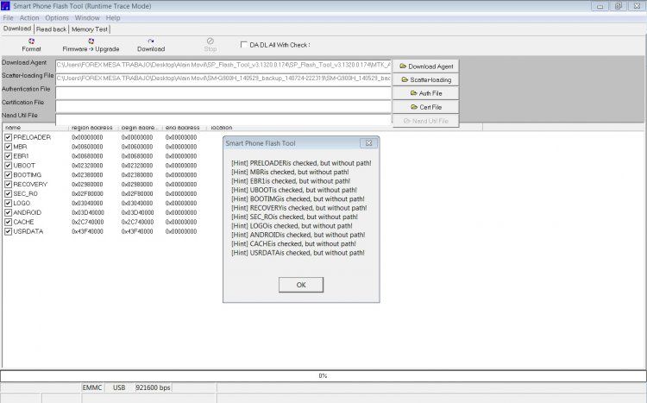Select the RECOVERY row name
Viewport: 647px width, 403px height.
point(30,184)
